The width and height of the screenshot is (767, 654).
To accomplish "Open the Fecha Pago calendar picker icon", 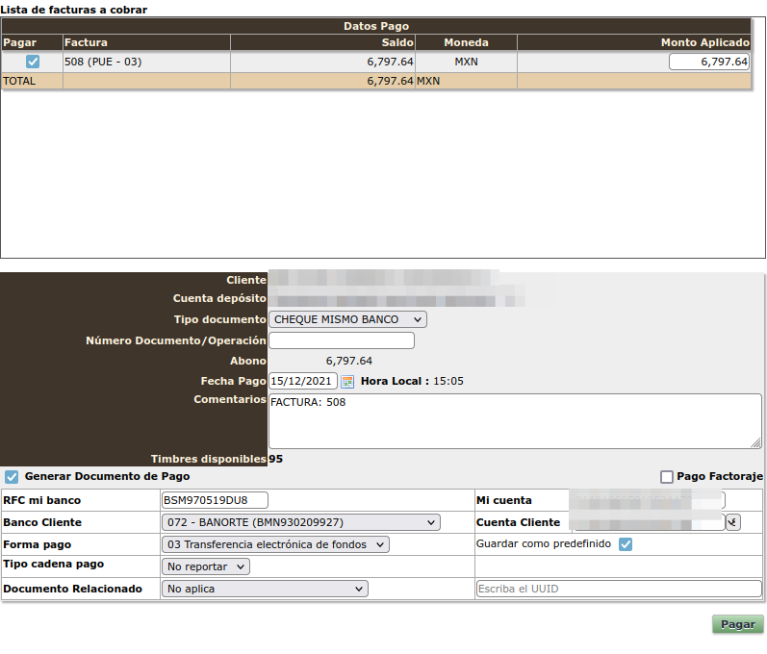I will [x=347, y=381].
